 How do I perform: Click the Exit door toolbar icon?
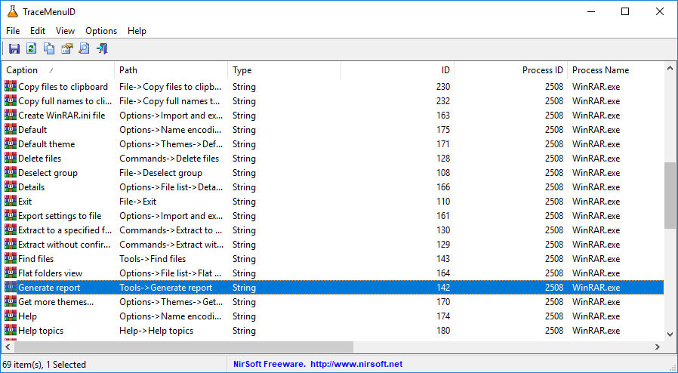102,48
